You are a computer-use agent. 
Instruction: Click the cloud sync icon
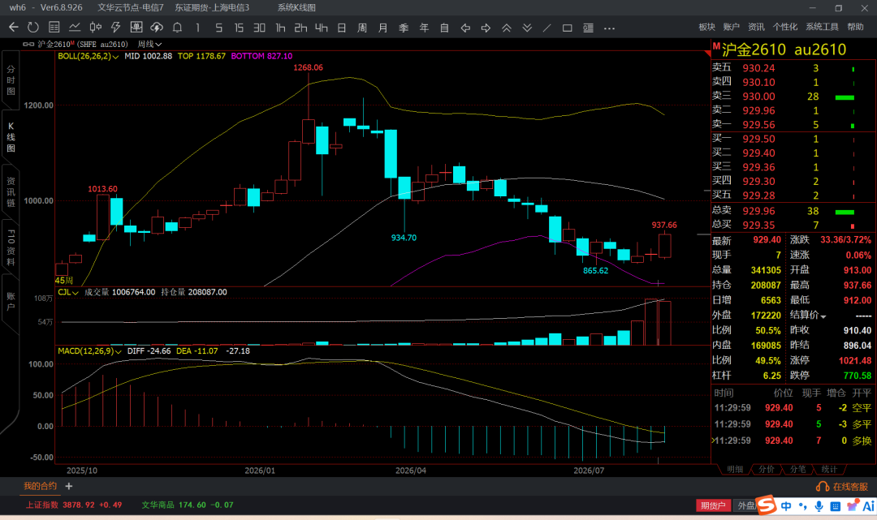[x=157, y=28]
